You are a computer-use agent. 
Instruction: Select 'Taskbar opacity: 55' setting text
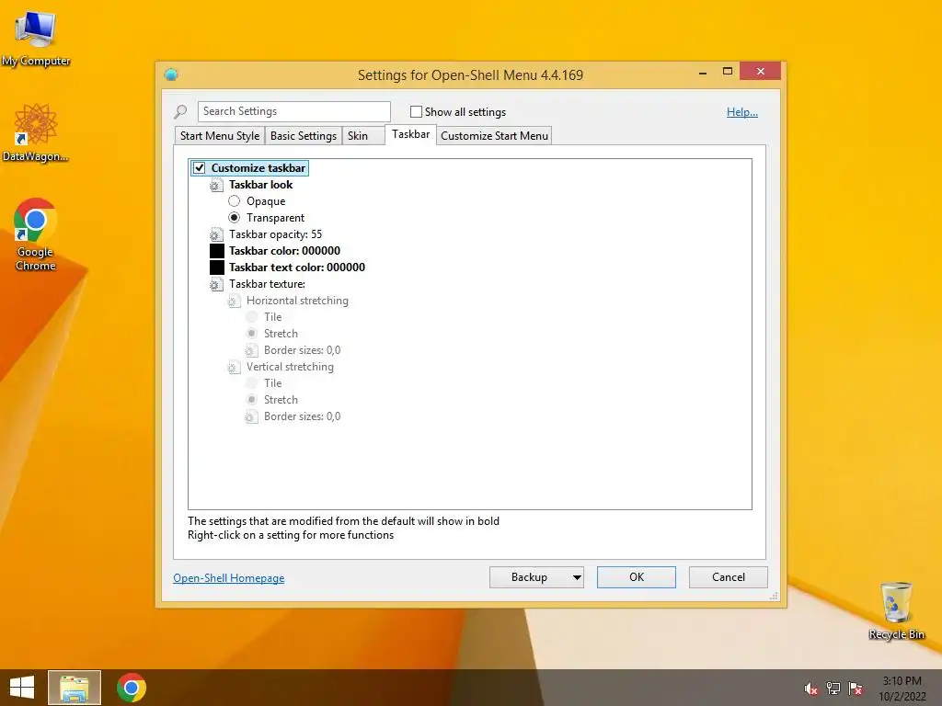pos(275,234)
